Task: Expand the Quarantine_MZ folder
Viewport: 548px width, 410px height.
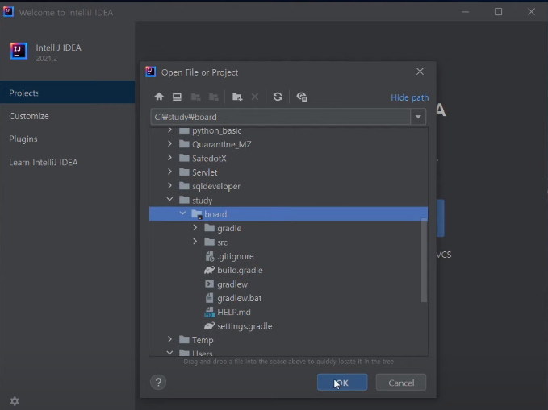Action: [169, 143]
